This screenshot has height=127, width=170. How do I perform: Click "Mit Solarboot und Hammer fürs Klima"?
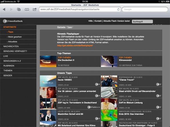[x=77, y=126]
